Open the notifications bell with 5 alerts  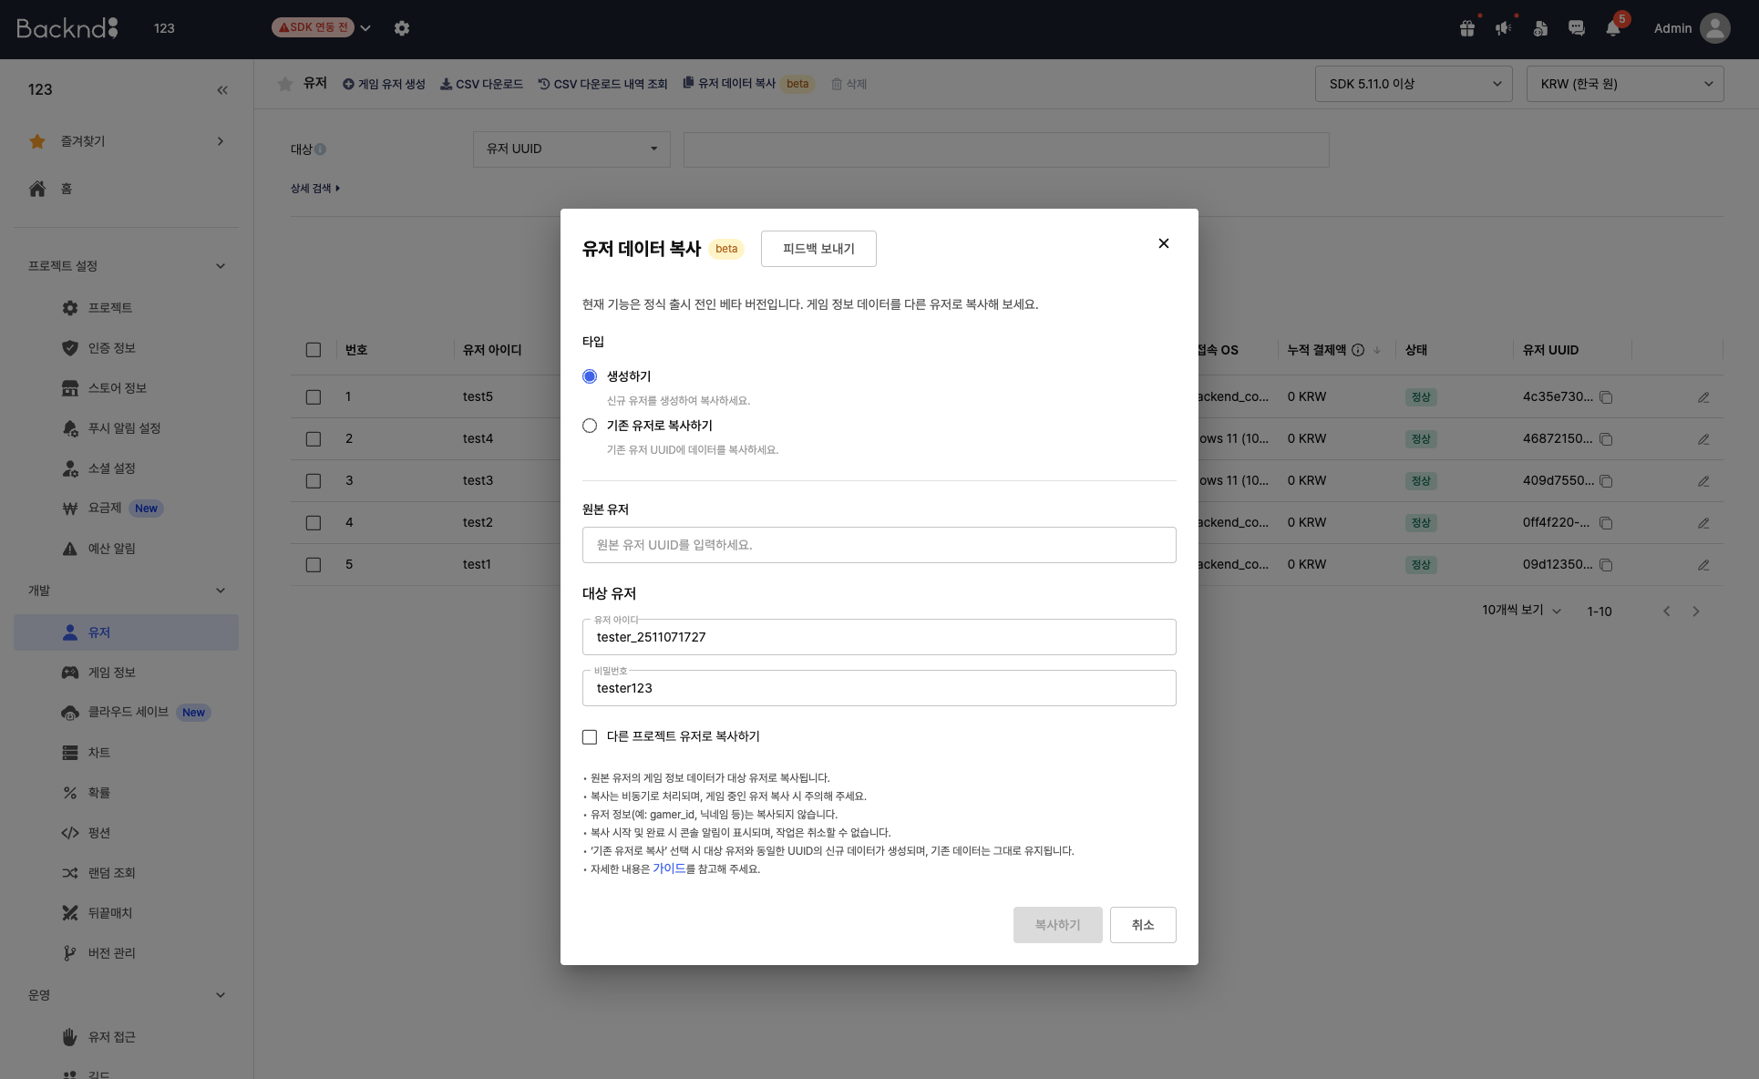(1613, 28)
